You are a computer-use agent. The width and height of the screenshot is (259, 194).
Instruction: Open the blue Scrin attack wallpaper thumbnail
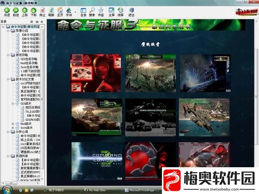tap(205, 73)
